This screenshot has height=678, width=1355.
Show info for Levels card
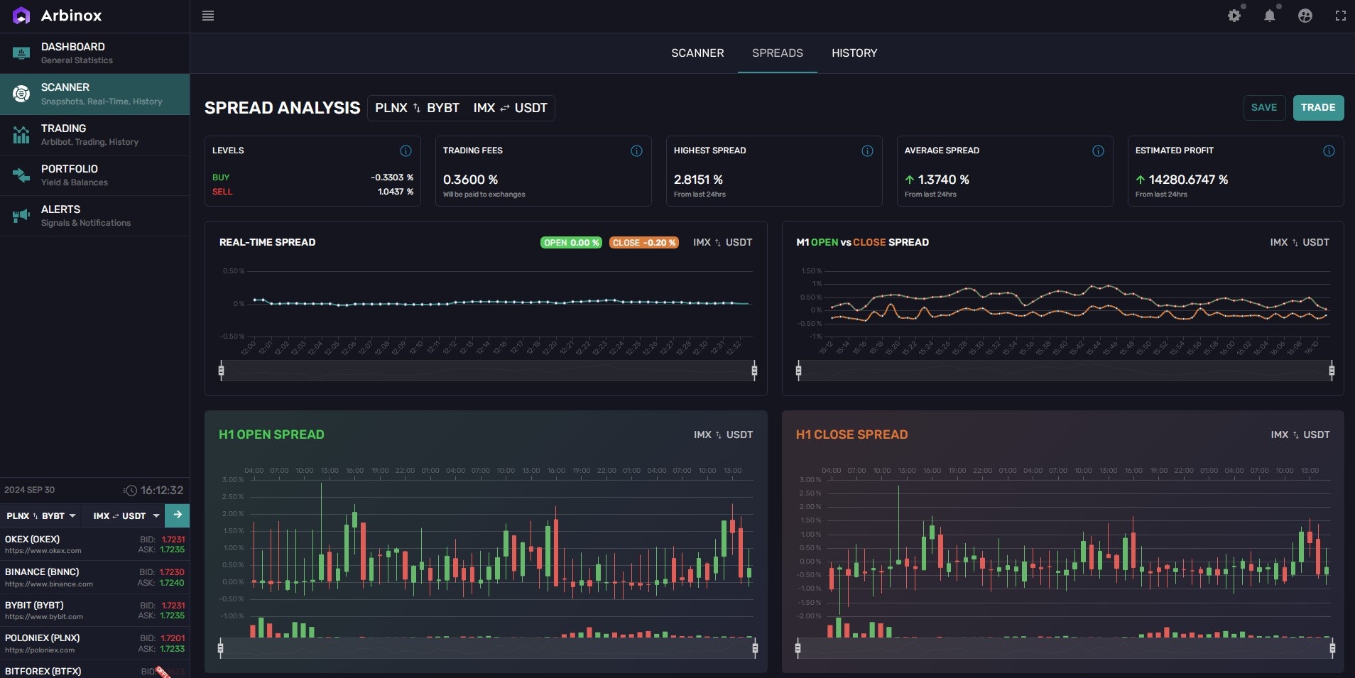pos(406,151)
